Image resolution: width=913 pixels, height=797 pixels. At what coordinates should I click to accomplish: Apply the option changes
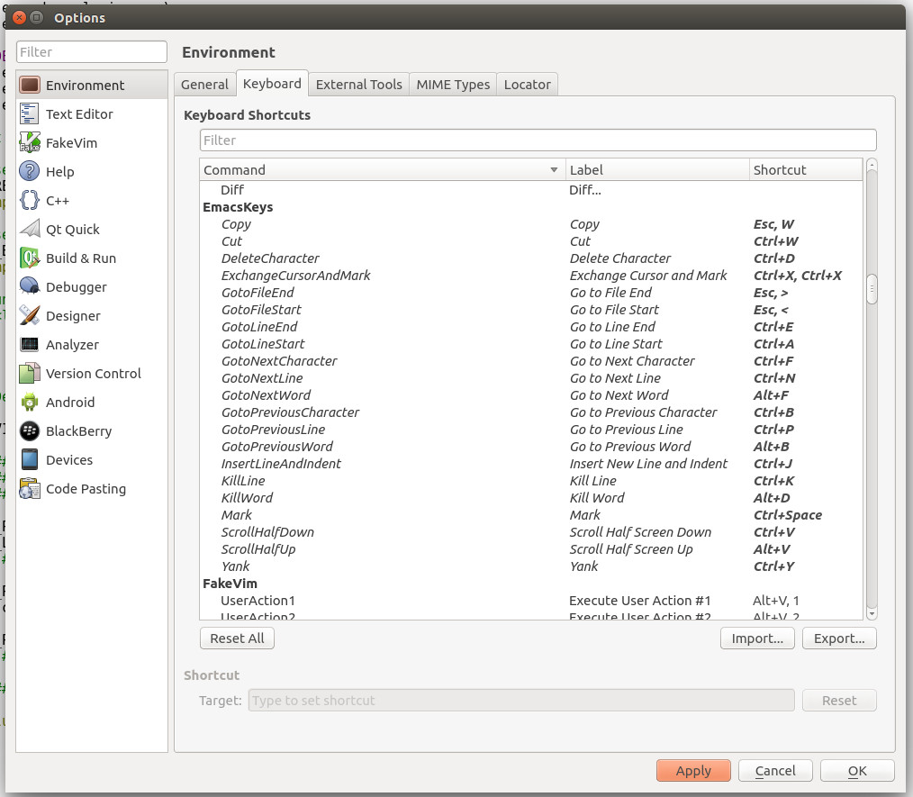[693, 771]
